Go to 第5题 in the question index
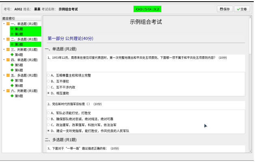Image resolution: width=255 pixels, height=162 pixels. point(19,65)
